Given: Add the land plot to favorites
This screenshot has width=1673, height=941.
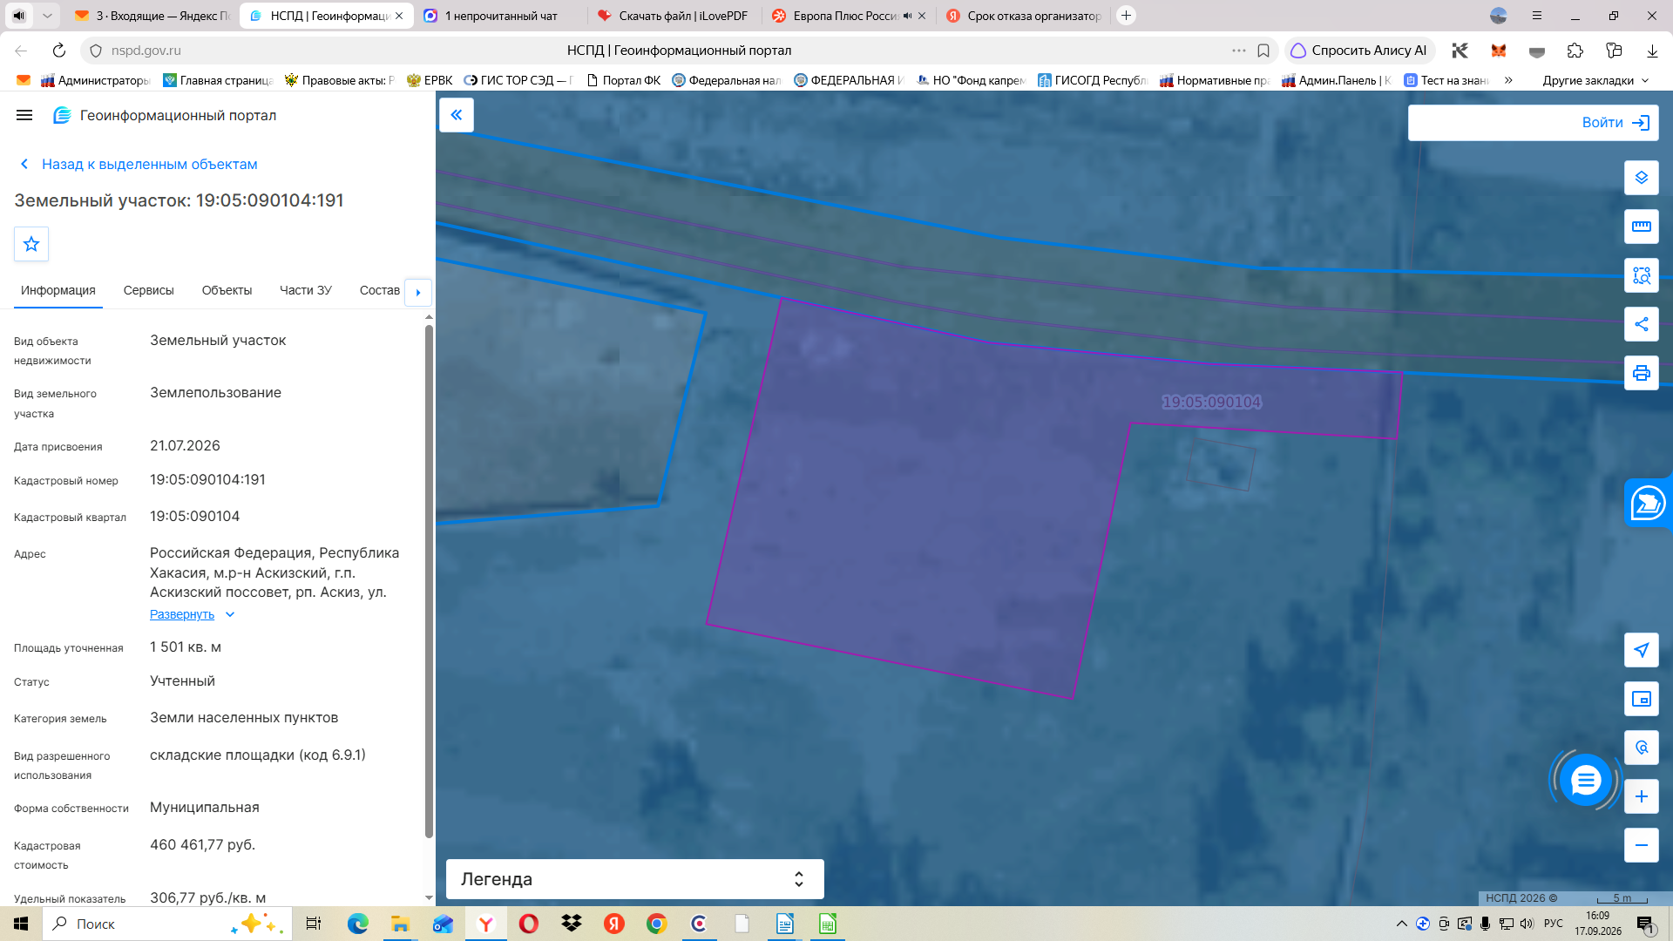Looking at the screenshot, I should [x=31, y=244].
